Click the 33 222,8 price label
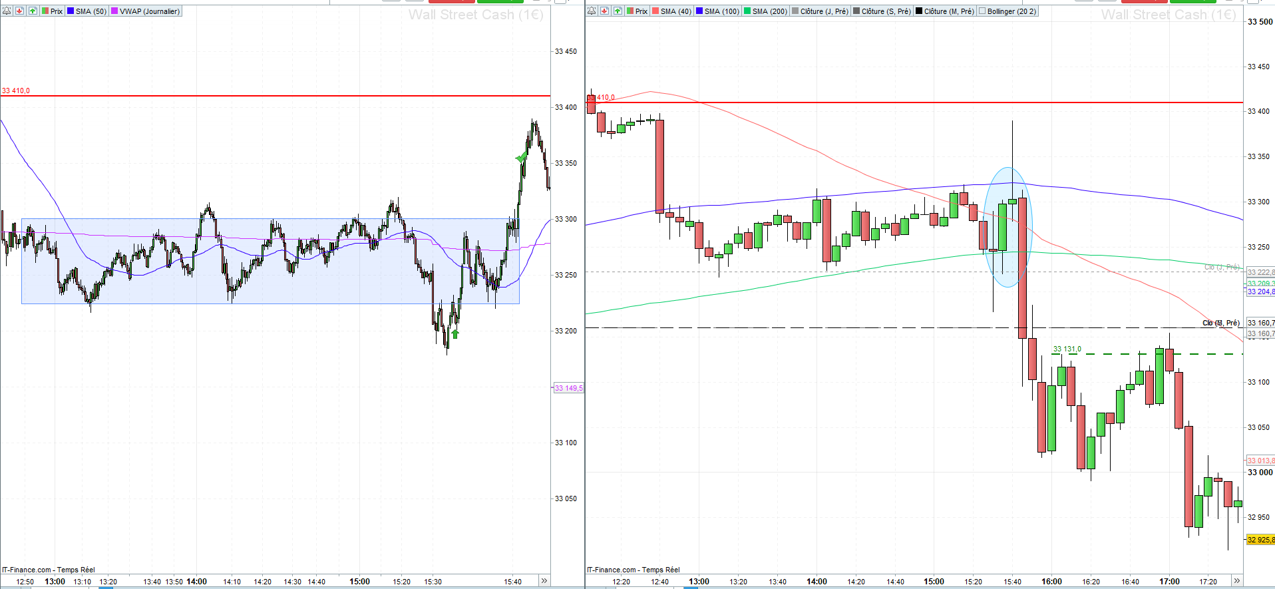The image size is (1275, 589). [x=1260, y=272]
